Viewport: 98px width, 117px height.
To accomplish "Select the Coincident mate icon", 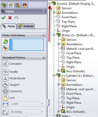I will [x=5, y=64].
